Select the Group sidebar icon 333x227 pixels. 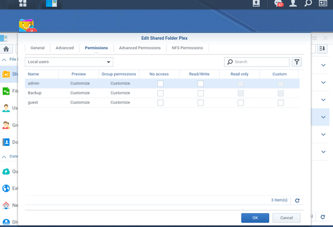(6, 125)
